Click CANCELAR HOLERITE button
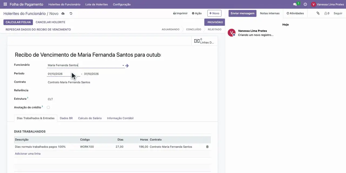This screenshot has height=173, width=346. [x=50, y=22]
